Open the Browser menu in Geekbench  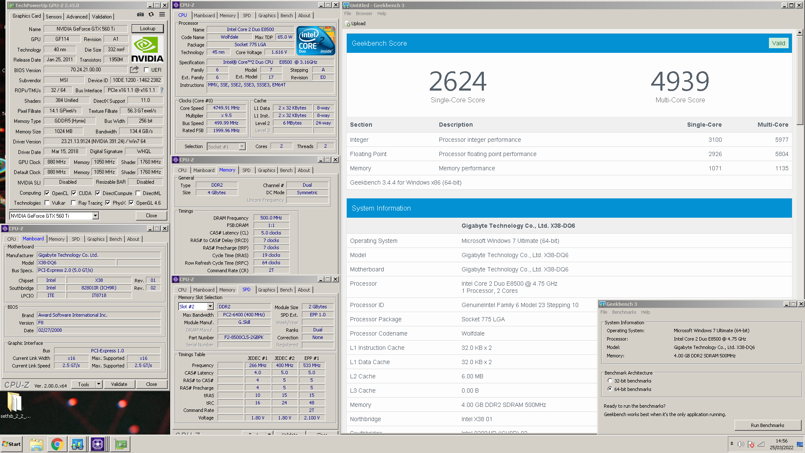click(364, 13)
